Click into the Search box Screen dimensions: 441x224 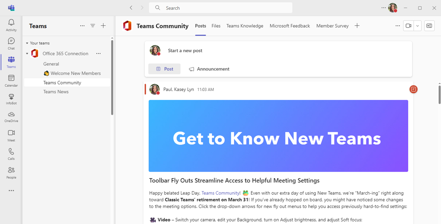221,8
